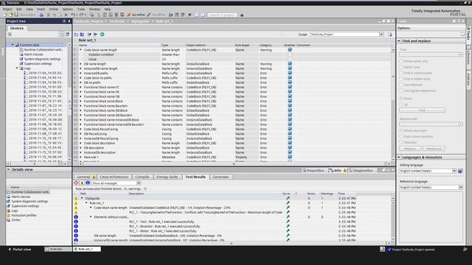Collapse the Logs tree node
The height and width of the screenshot is (265, 472).
pyautogui.click(x=17, y=68)
